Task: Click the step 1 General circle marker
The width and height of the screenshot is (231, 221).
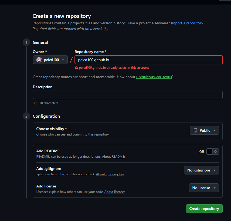Action: [x=26, y=42]
